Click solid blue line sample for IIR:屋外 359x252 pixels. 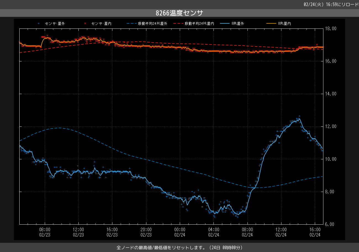coord(225,24)
